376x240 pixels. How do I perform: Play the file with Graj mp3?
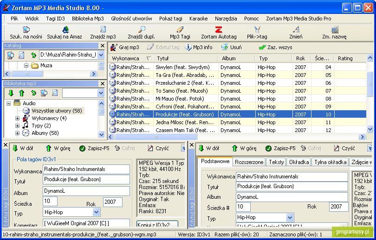(x=125, y=47)
